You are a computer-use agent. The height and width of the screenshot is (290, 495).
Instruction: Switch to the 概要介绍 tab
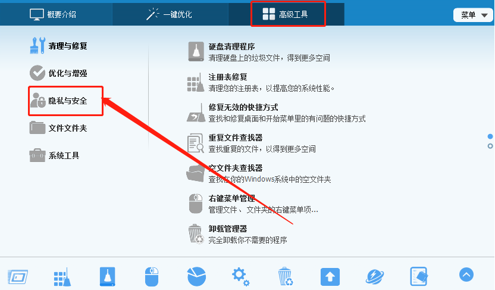tap(53, 14)
